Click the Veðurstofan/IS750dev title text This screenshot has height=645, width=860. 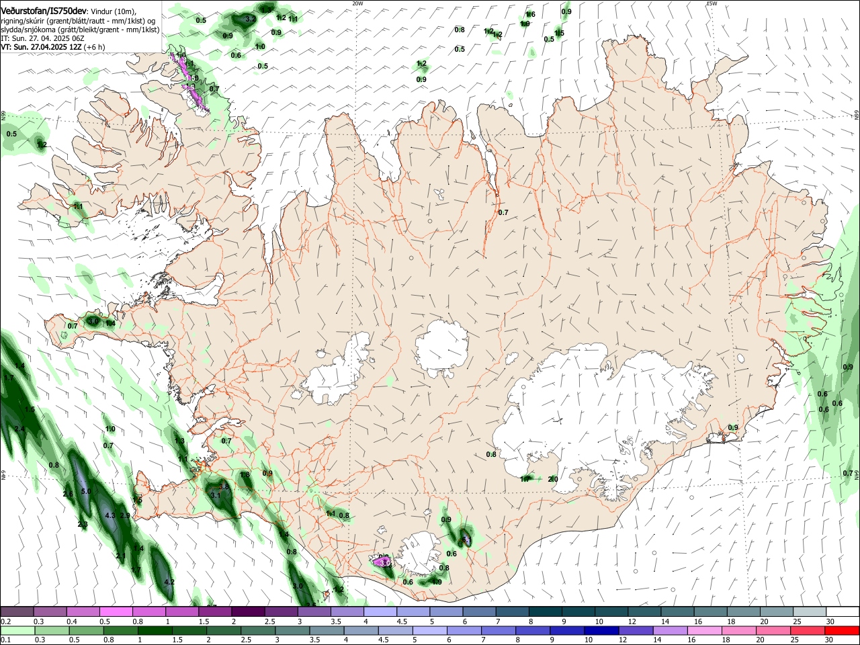pyautogui.click(x=44, y=11)
